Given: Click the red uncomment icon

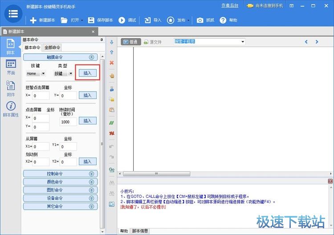Looking at the screenshot, I should [x=112, y=133].
